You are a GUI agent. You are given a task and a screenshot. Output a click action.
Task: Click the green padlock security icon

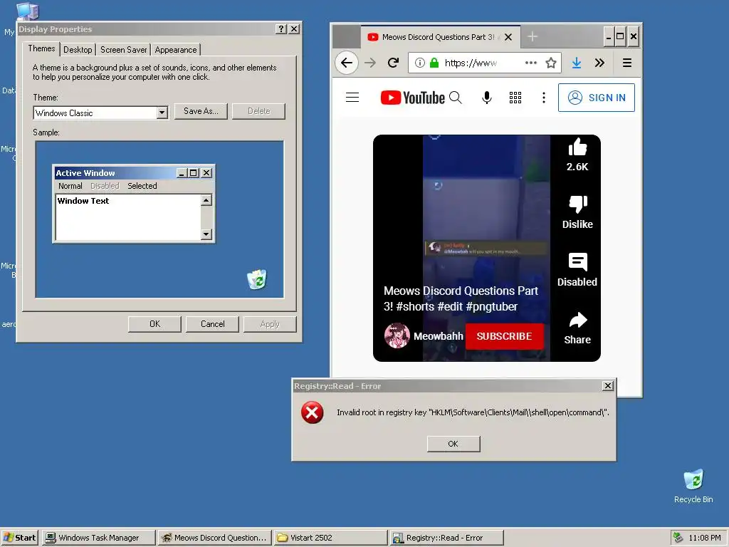pyautogui.click(x=434, y=63)
